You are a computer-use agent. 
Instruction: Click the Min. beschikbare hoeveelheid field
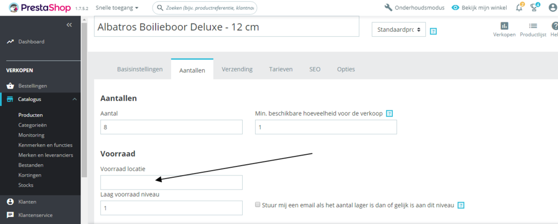pyautogui.click(x=326, y=127)
